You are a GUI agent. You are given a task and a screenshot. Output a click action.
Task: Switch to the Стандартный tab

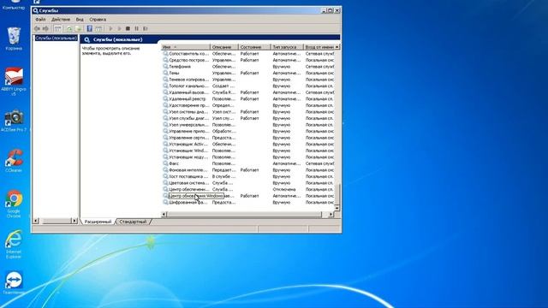coord(133,222)
